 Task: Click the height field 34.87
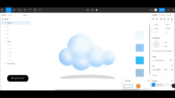(168, 29)
